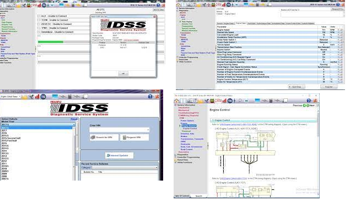Viewport: 350px width, 201px height.
Task: Click green Previous arrow in Engine Control window
Action: (x=304, y=105)
